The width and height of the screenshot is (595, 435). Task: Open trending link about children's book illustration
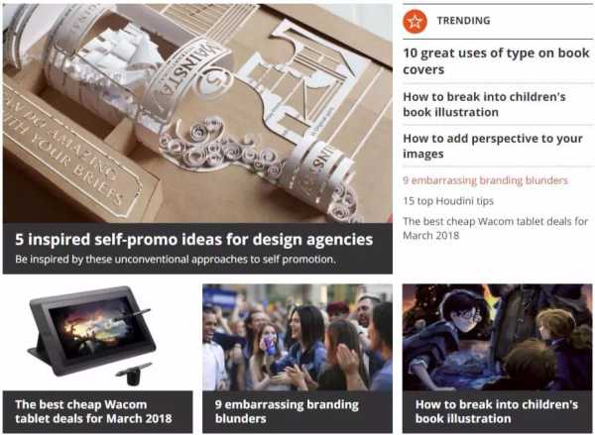click(x=484, y=104)
